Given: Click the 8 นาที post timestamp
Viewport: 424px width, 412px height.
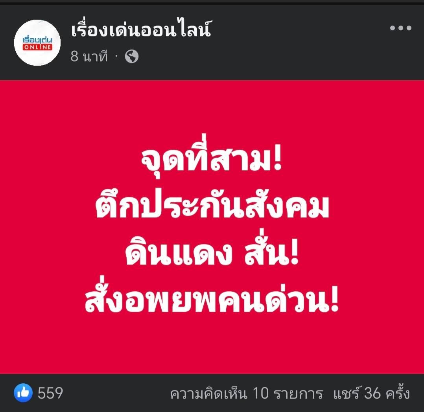Looking at the screenshot, I should click(x=89, y=57).
